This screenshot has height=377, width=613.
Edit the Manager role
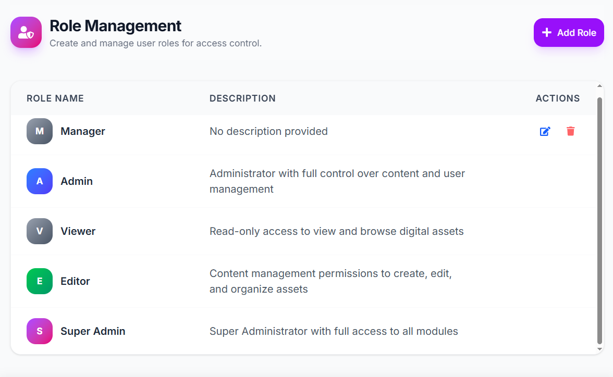[x=545, y=131]
